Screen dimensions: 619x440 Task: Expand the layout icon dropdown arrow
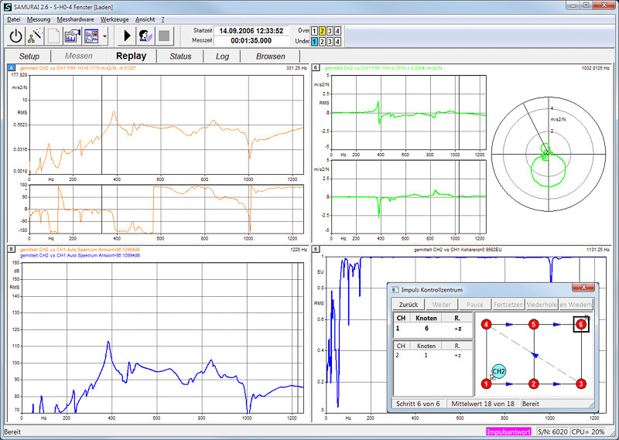pos(104,35)
